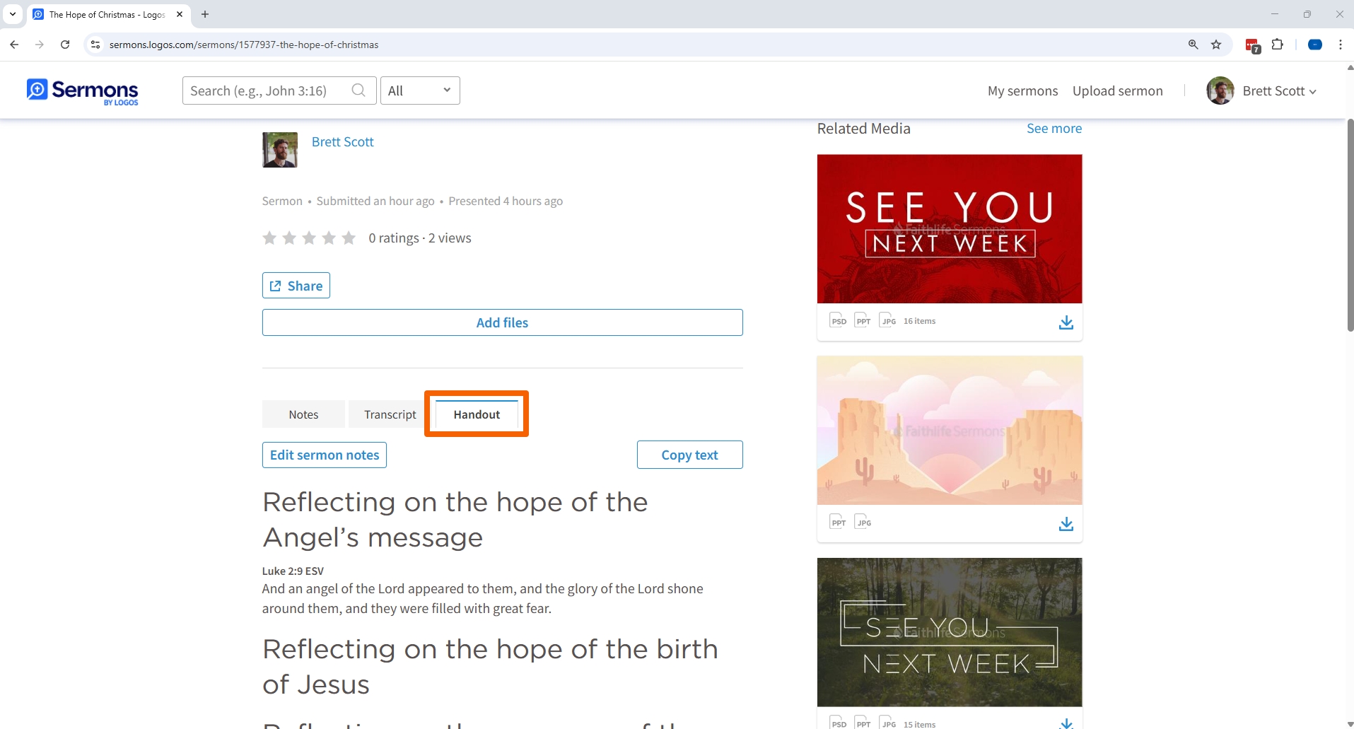Click the Sermons by Logos logo
This screenshot has height=729, width=1354.
[x=83, y=91]
